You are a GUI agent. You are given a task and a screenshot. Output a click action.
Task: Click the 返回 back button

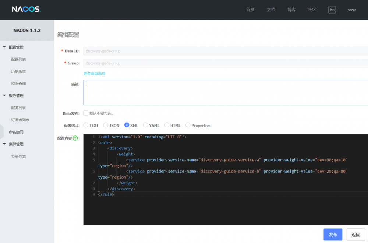pyautogui.click(x=356, y=235)
